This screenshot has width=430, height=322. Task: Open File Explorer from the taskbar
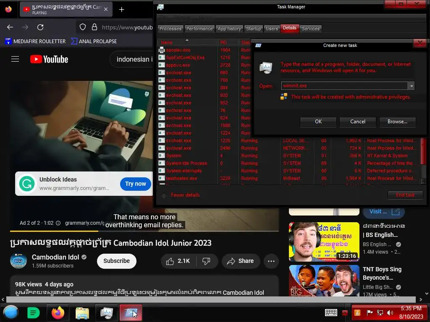[x=82, y=313]
